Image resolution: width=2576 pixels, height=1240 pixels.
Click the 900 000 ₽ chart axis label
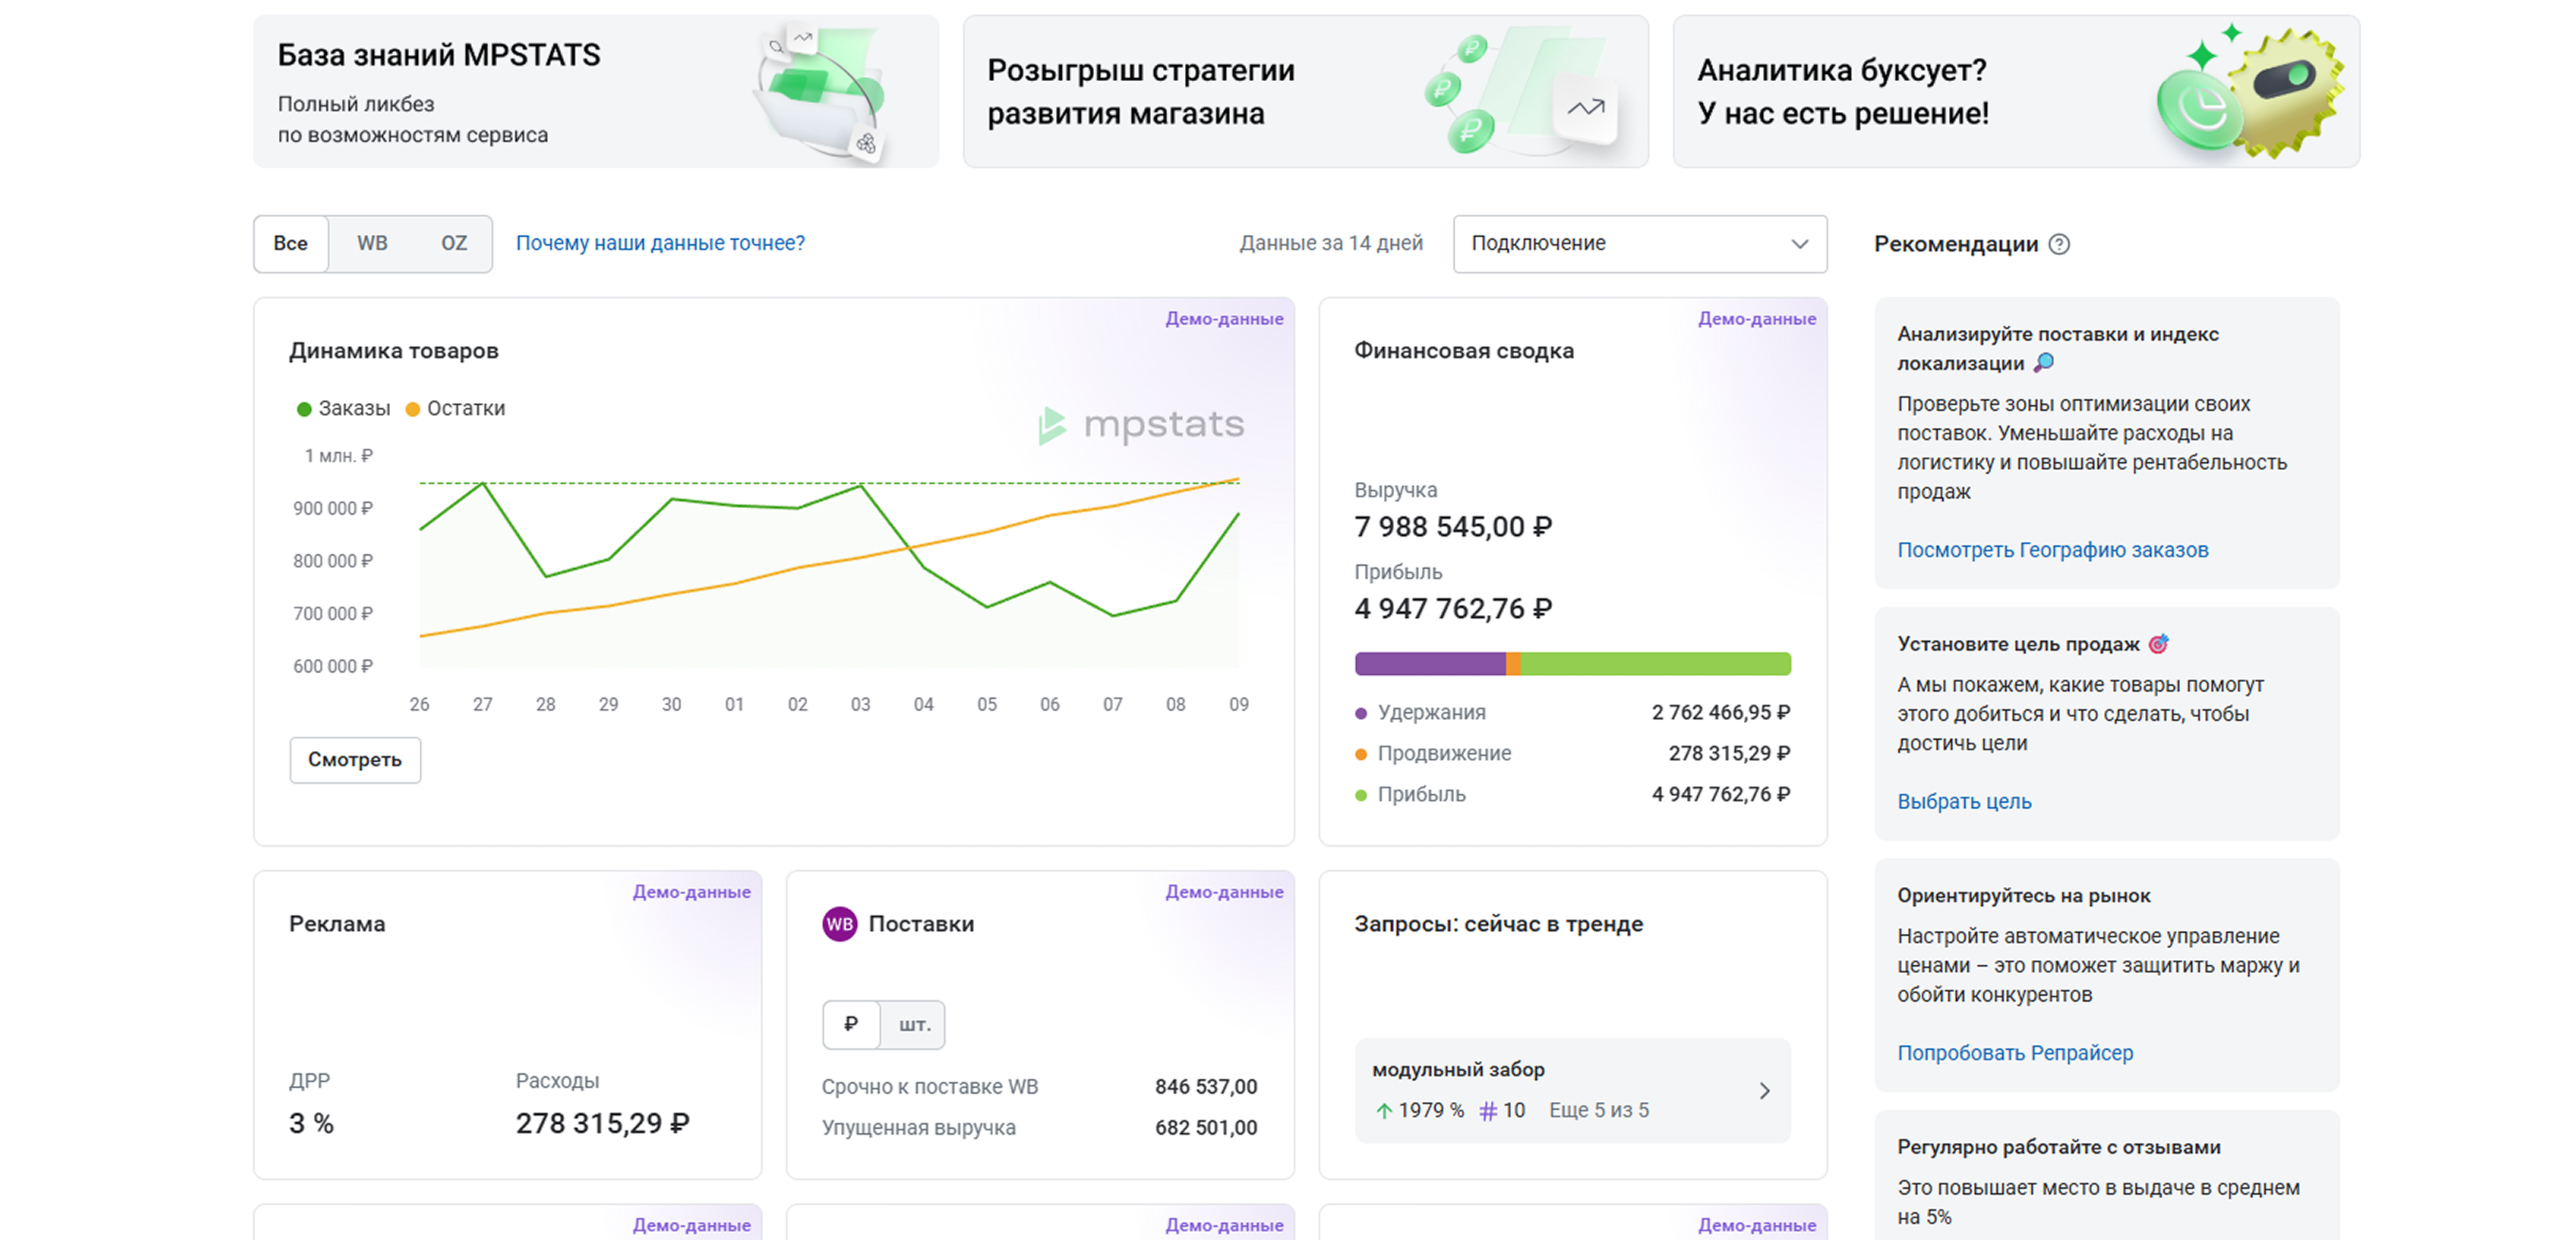point(332,509)
